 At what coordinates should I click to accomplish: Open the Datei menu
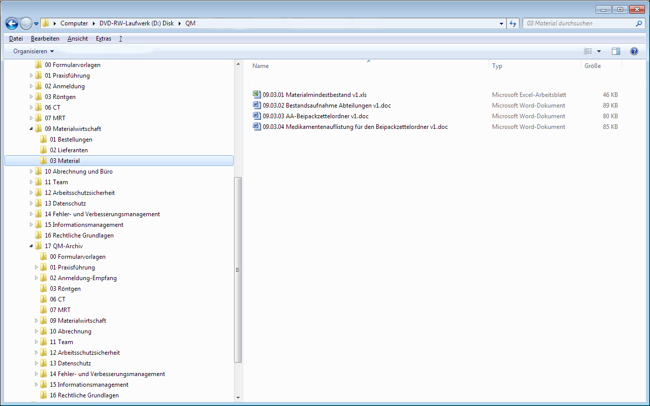click(16, 39)
